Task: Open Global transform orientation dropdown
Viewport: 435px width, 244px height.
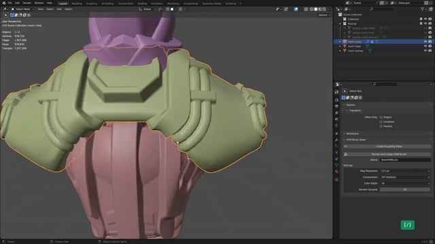Action: coord(147,9)
